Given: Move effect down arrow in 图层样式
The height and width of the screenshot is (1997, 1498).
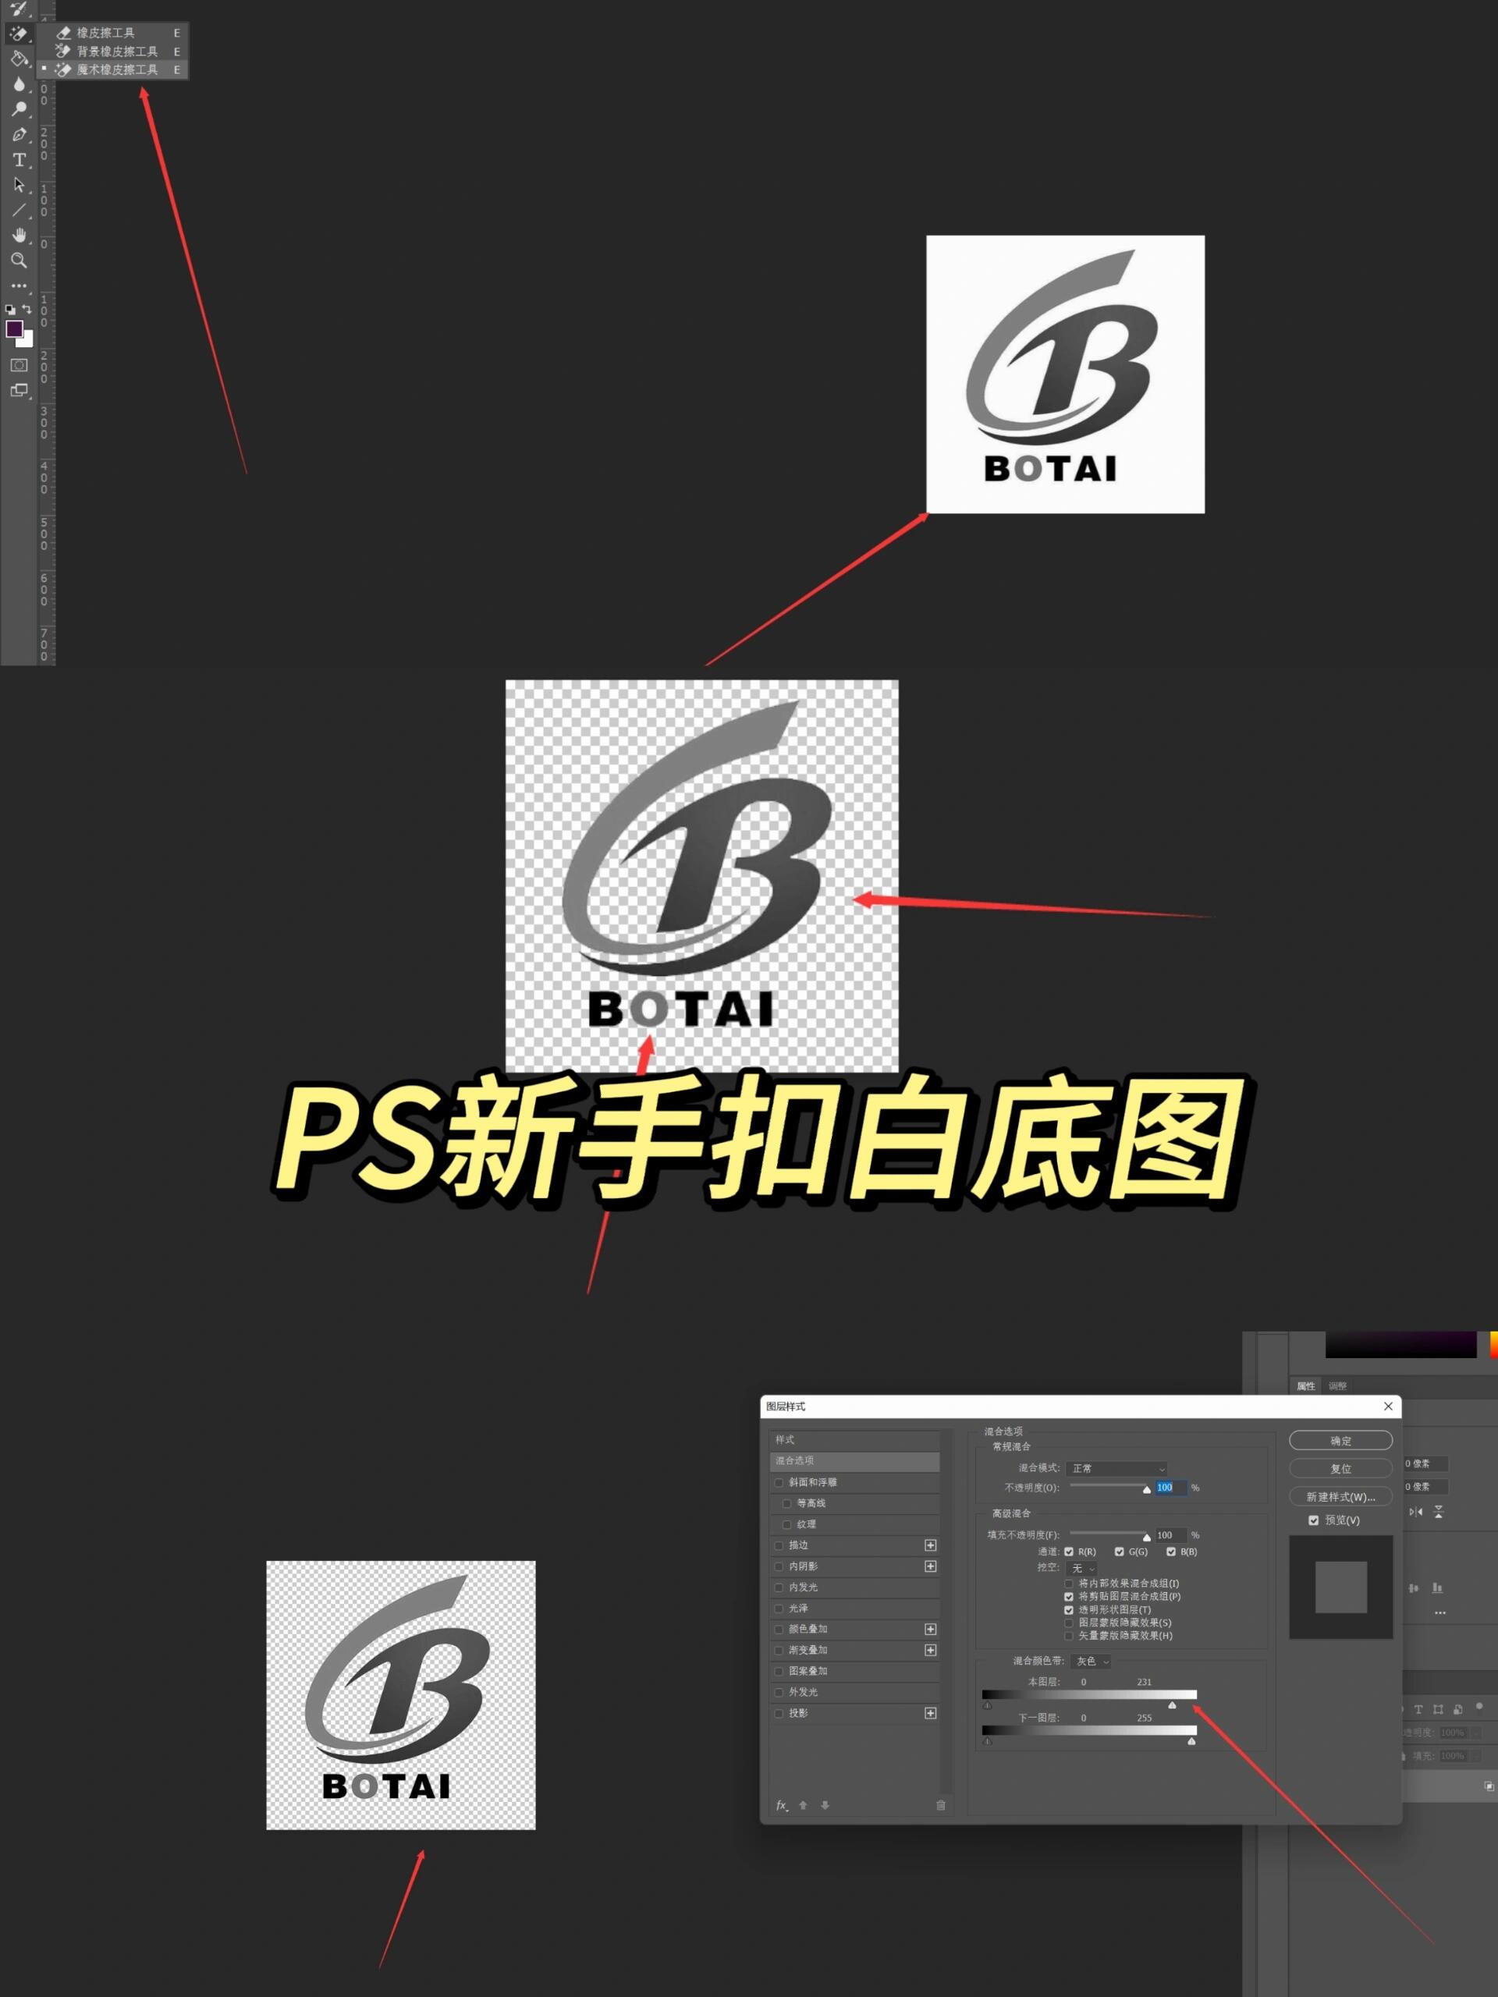Looking at the screenshot, I should 825,1804.
